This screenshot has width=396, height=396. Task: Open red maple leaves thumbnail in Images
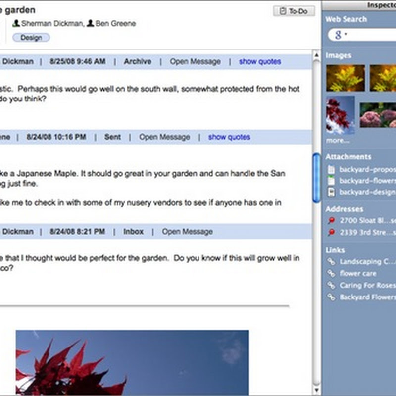point(340,115)
